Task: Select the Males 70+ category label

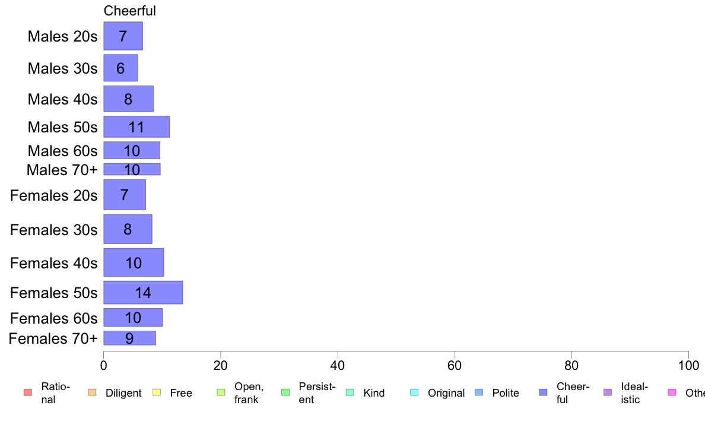Action: pos(62,170)
